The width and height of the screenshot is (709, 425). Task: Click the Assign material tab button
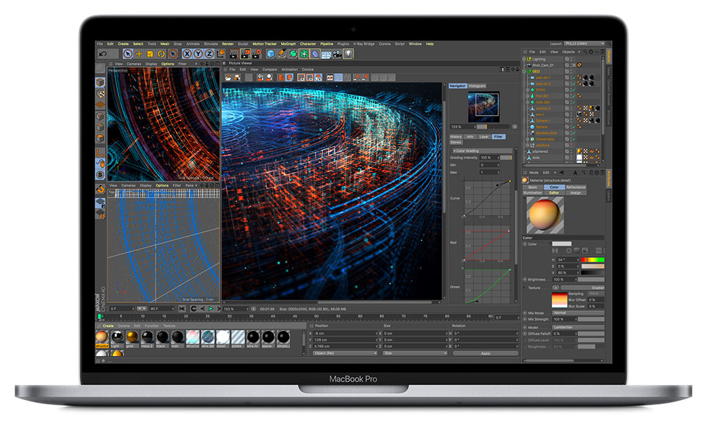click(576, 193)
